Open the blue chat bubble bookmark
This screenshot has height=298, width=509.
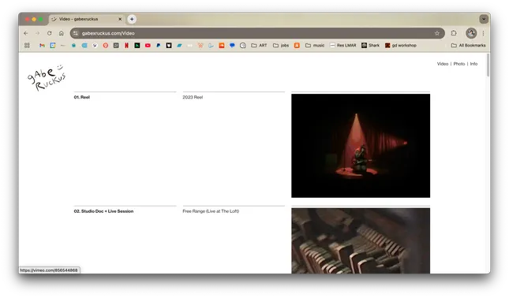coord(232,46)
